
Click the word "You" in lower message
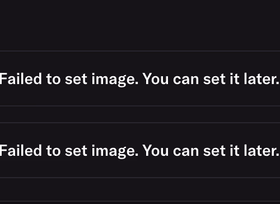[156, 151]
